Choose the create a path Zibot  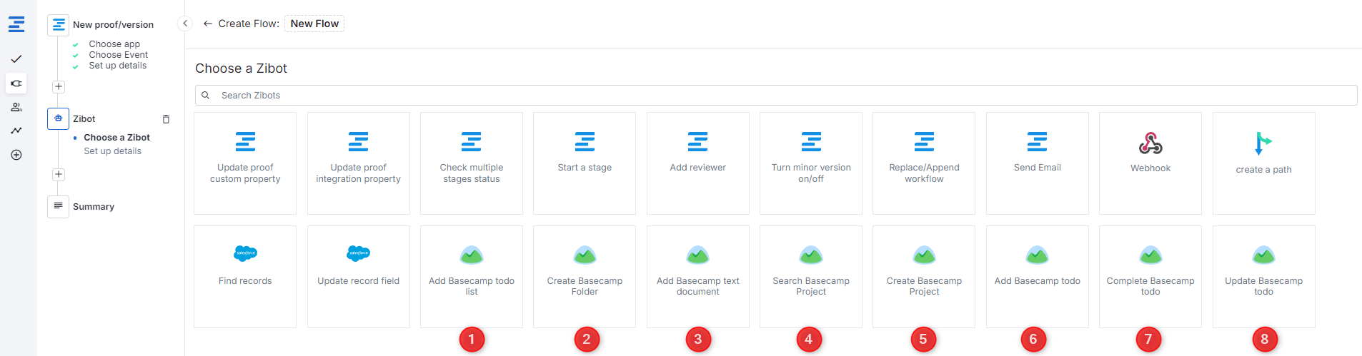pos(1263,163)
